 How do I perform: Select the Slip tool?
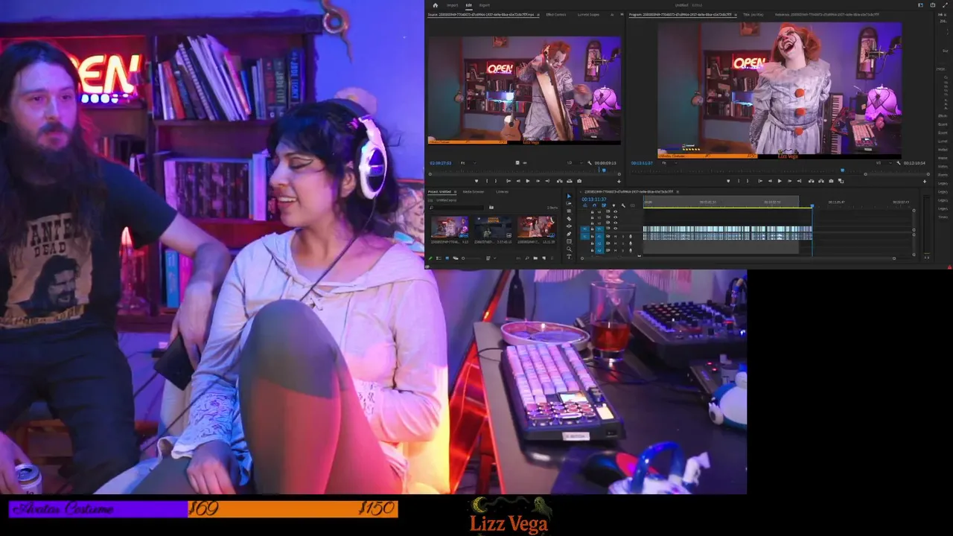569,226
